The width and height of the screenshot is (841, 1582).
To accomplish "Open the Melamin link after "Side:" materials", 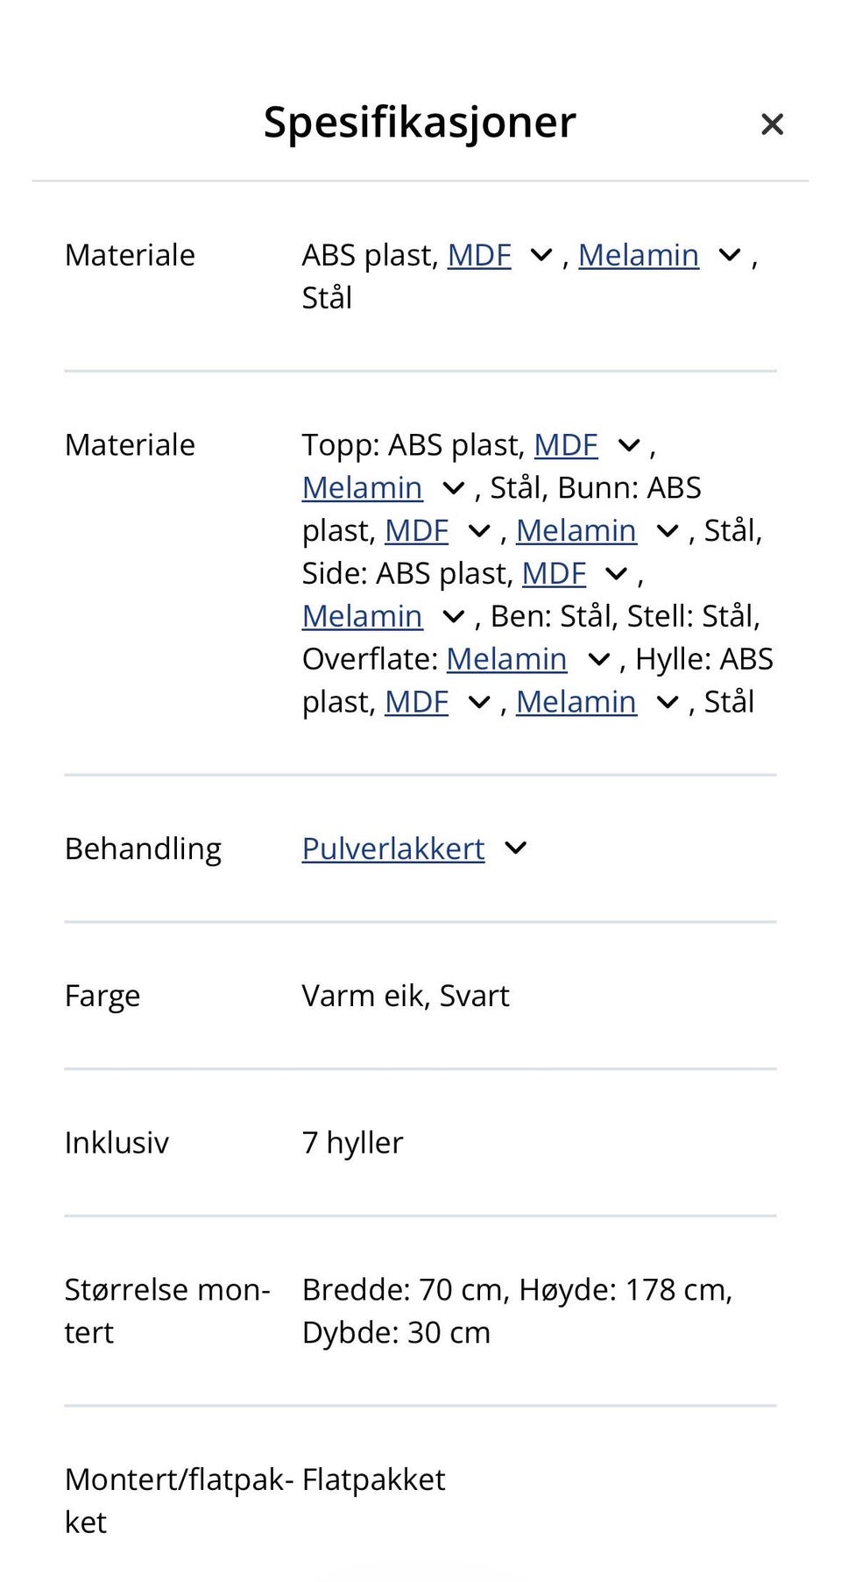I will 362,615.
